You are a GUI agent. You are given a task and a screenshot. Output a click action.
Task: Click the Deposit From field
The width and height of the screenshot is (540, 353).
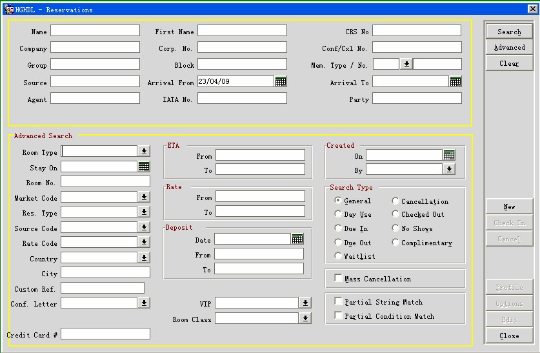pos(259,254)
